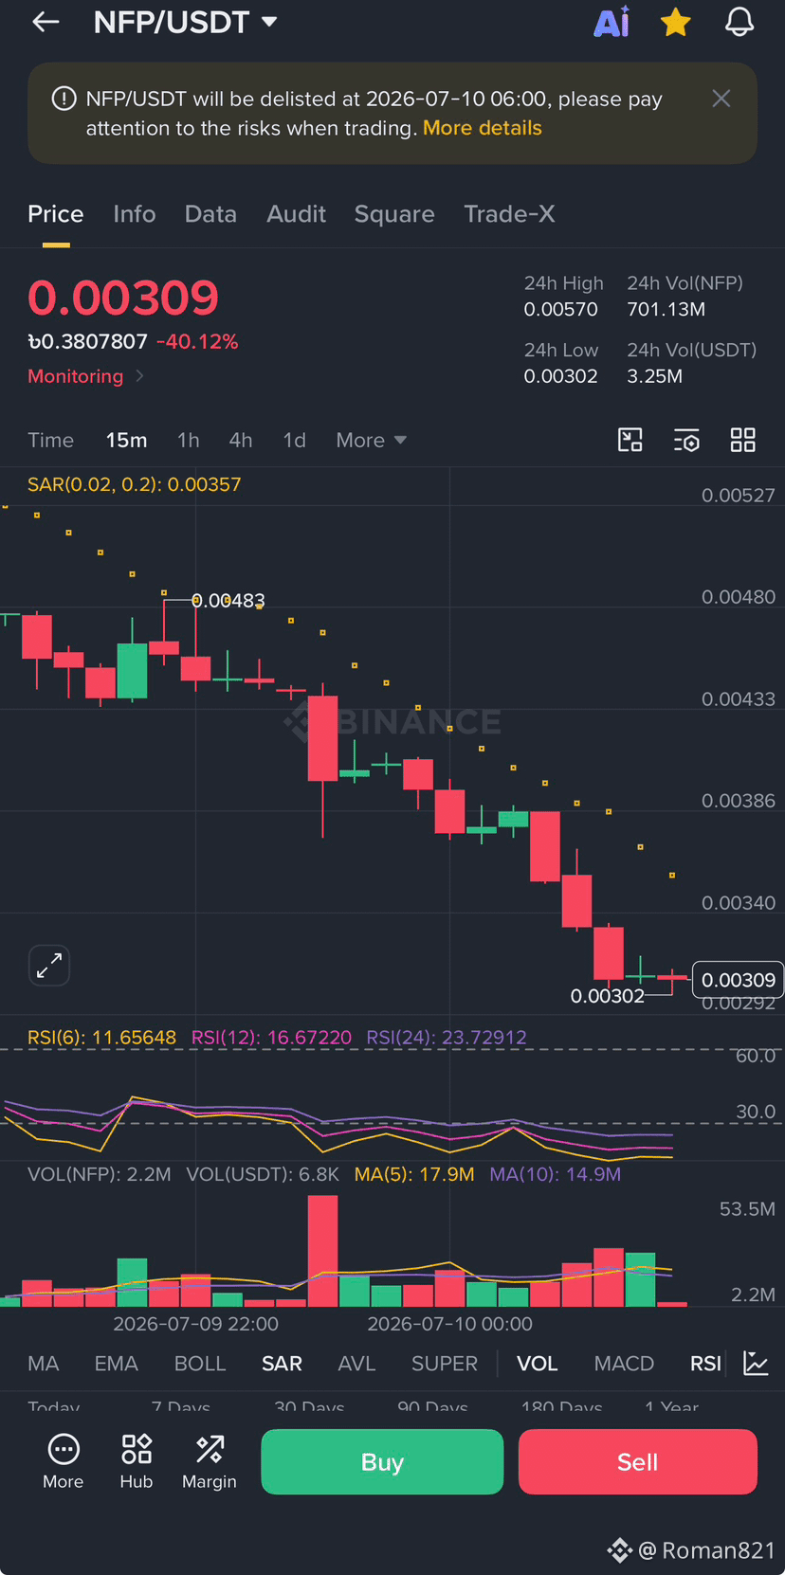Tap the VOL(NFP): 2.2M label
This screenshot has width=785, height=1575.
click(x=100, y=1175)
